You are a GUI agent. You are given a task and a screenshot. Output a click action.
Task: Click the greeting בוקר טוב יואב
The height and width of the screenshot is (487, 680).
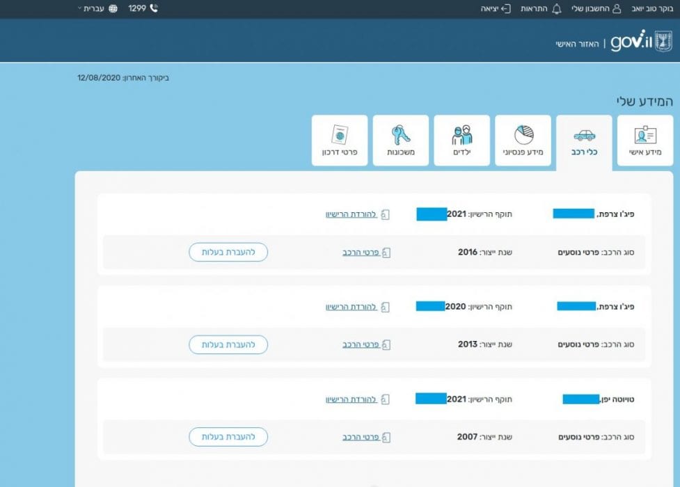point(652,8)
